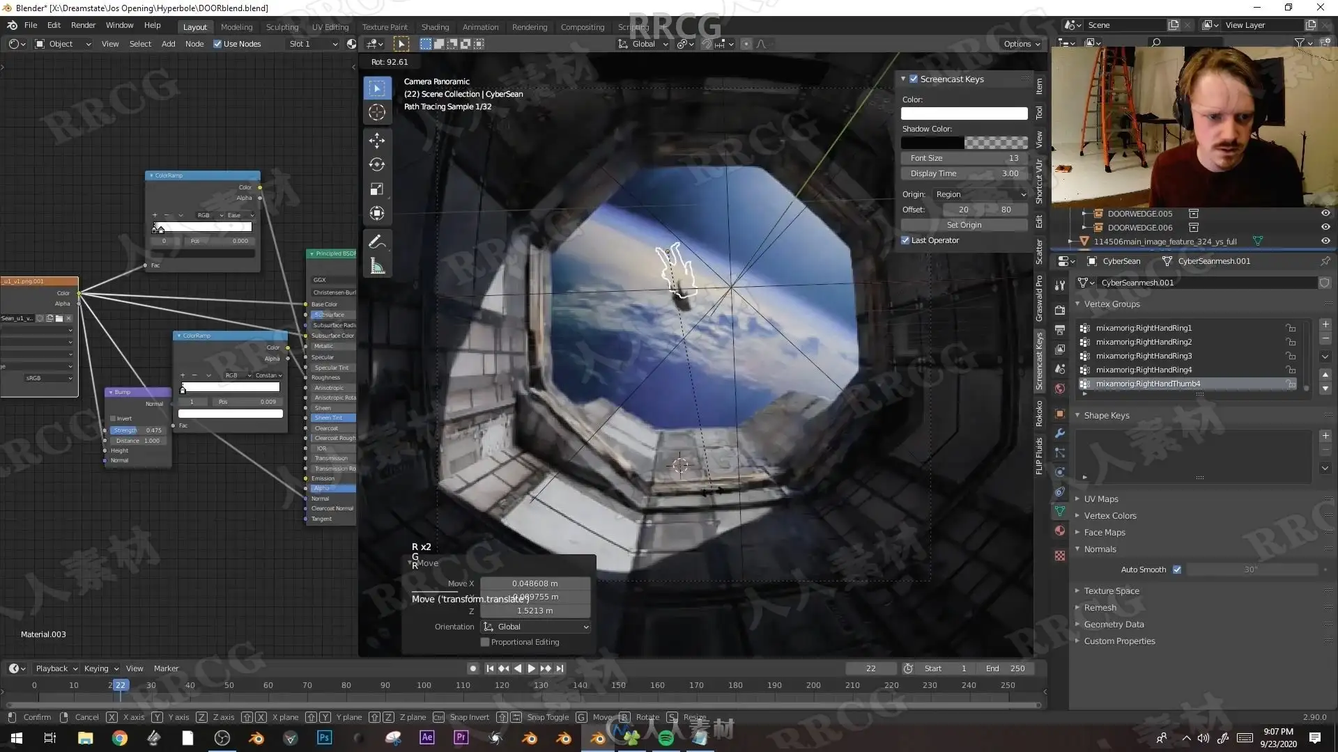Expand the UV Maps panel

tap(1100, 499)
